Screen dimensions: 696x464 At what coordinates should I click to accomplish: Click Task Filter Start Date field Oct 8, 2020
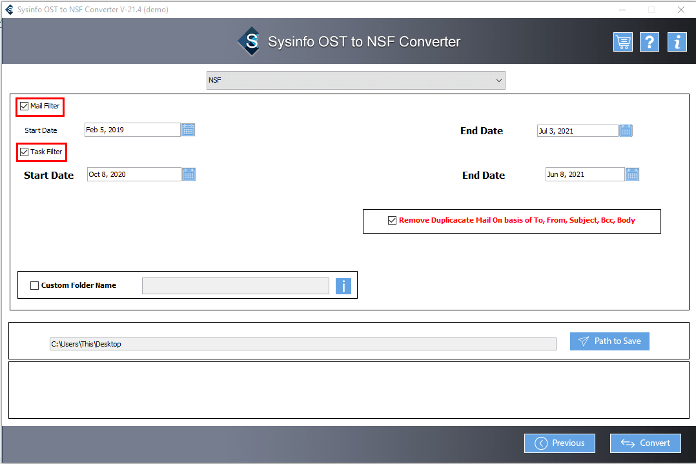[x=134, y=174]
